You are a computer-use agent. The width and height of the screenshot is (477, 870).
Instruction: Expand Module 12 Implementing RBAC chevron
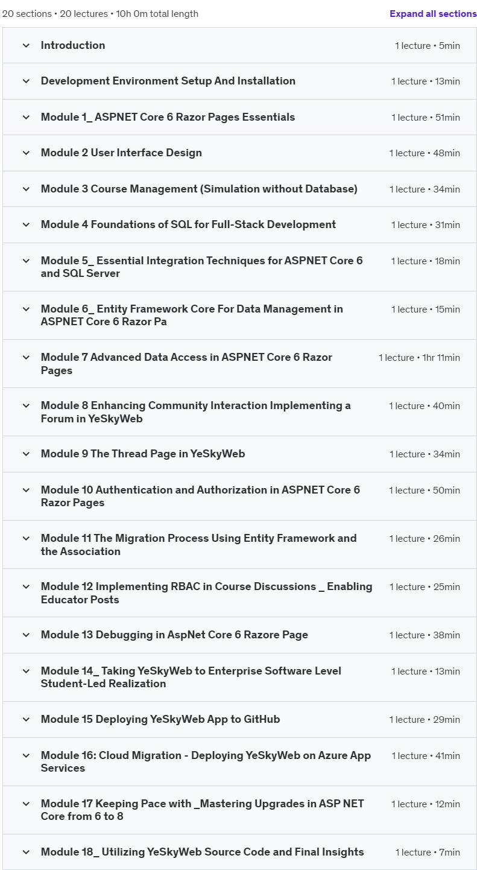click(x=26, y=586)
